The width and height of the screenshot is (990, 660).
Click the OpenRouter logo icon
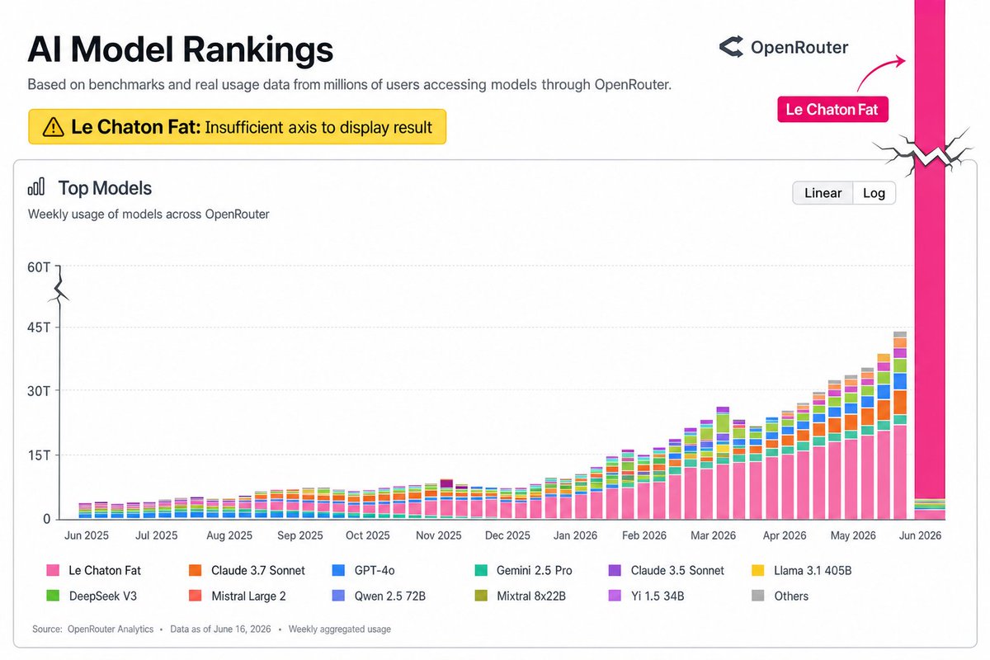point(731,48)
